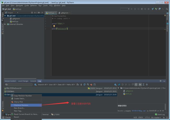170x120 pixels.
Task: Open log quick settings gear beside search
Action: pos(35,85)
